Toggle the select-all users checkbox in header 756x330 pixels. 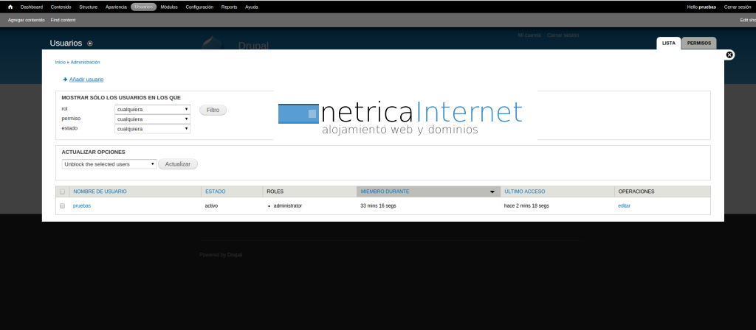tap(62, 192)
